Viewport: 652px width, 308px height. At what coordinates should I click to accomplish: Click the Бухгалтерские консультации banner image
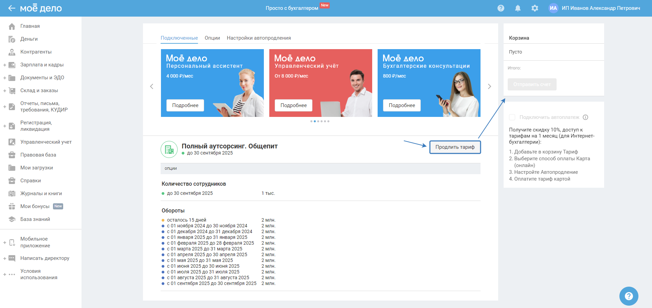429,83
